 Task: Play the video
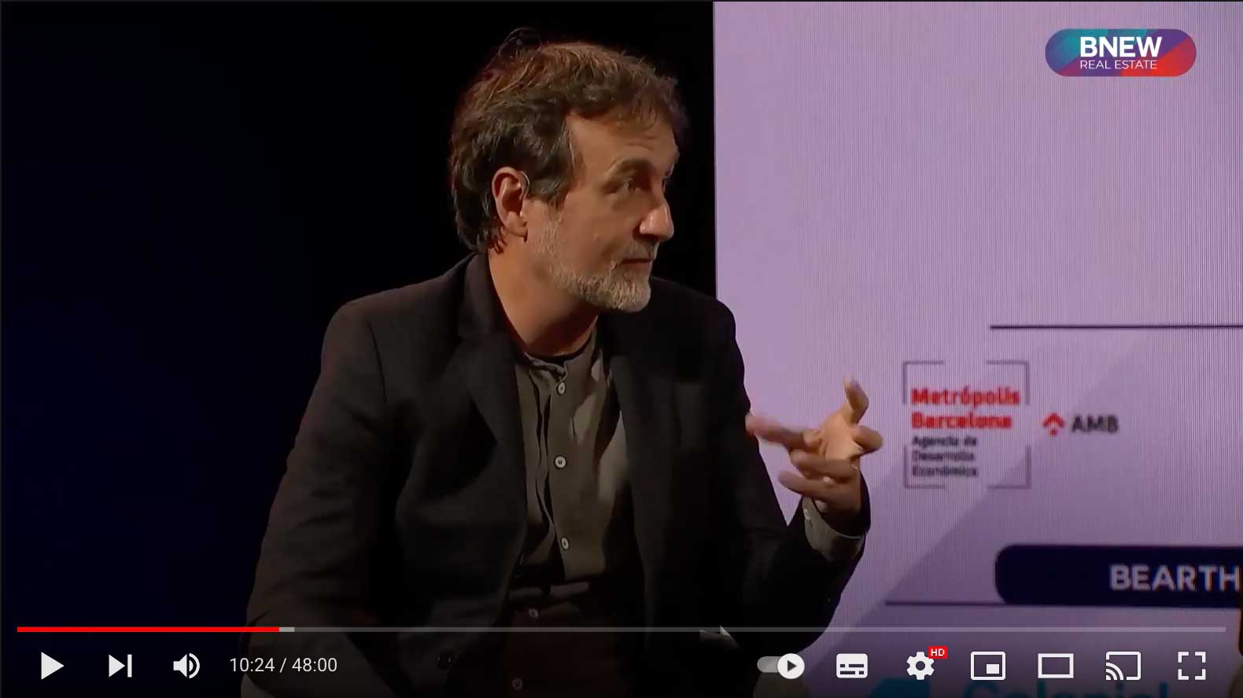pyautogui.click(x=52, y=666)
